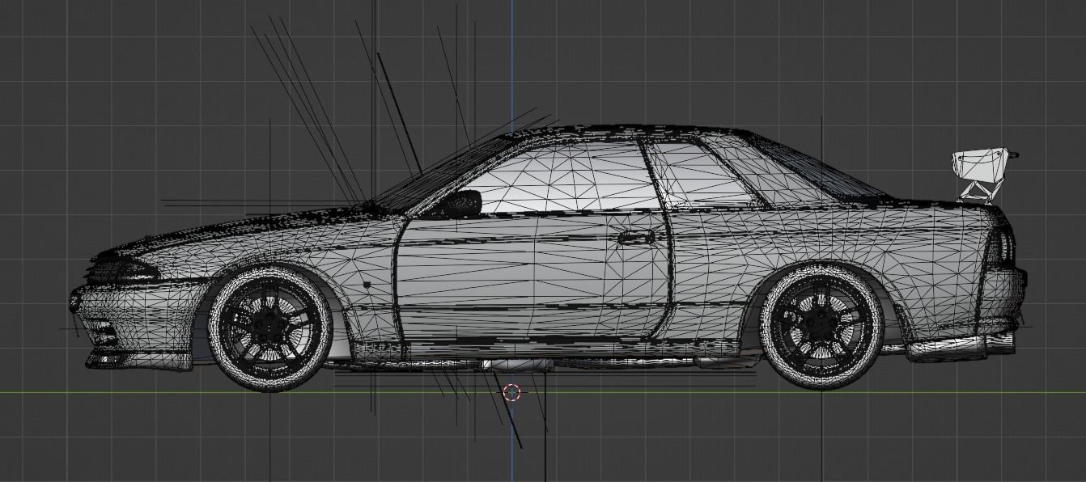Select the rear wheel rim of the car
1086x482 pixels.
tap(821, 325)
